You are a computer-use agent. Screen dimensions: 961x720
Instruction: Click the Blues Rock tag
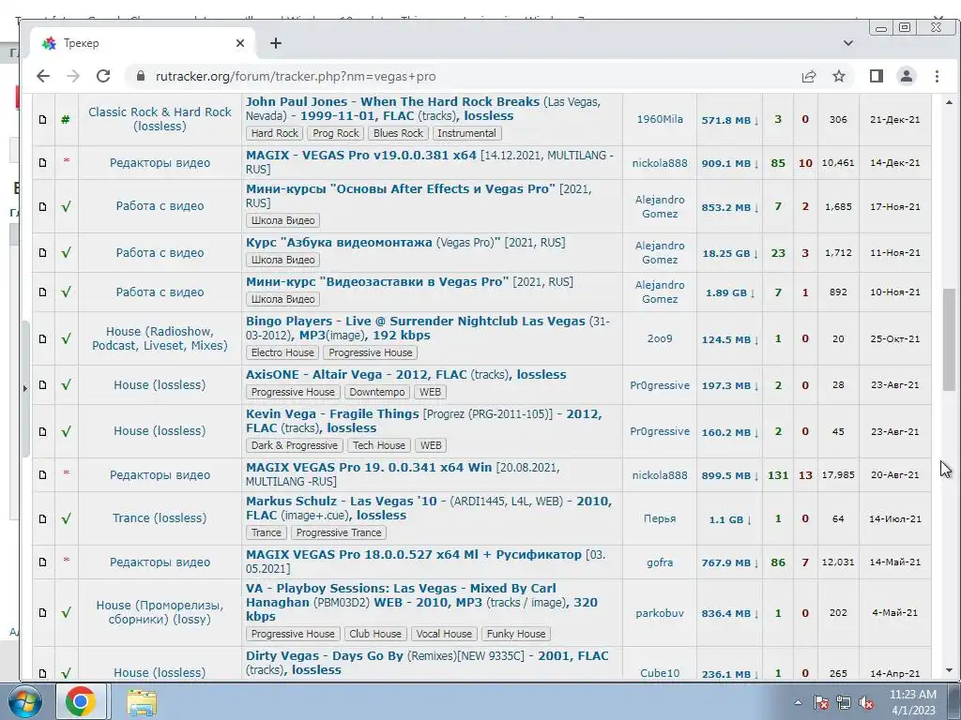(x=398, y=133)
